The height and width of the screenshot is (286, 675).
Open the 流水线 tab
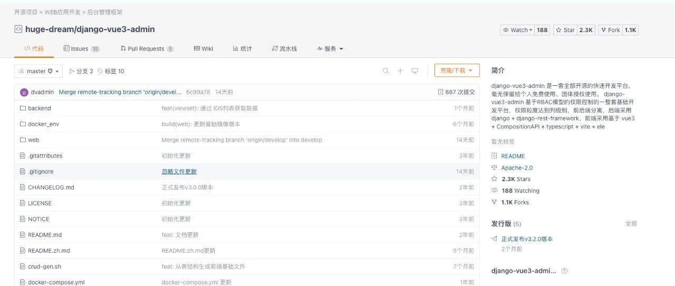284,48
